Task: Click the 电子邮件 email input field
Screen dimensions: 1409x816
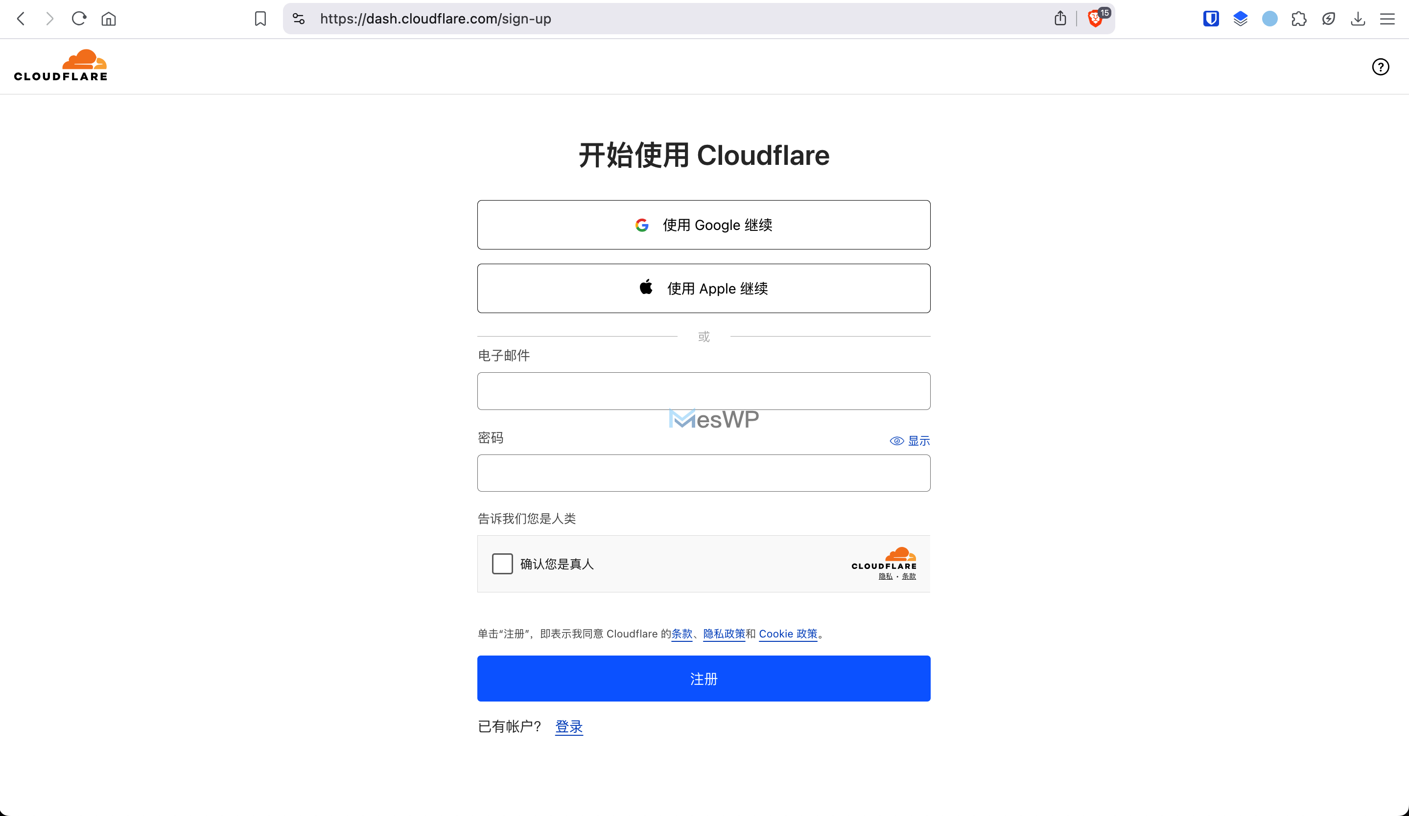Action: (704, 391)
